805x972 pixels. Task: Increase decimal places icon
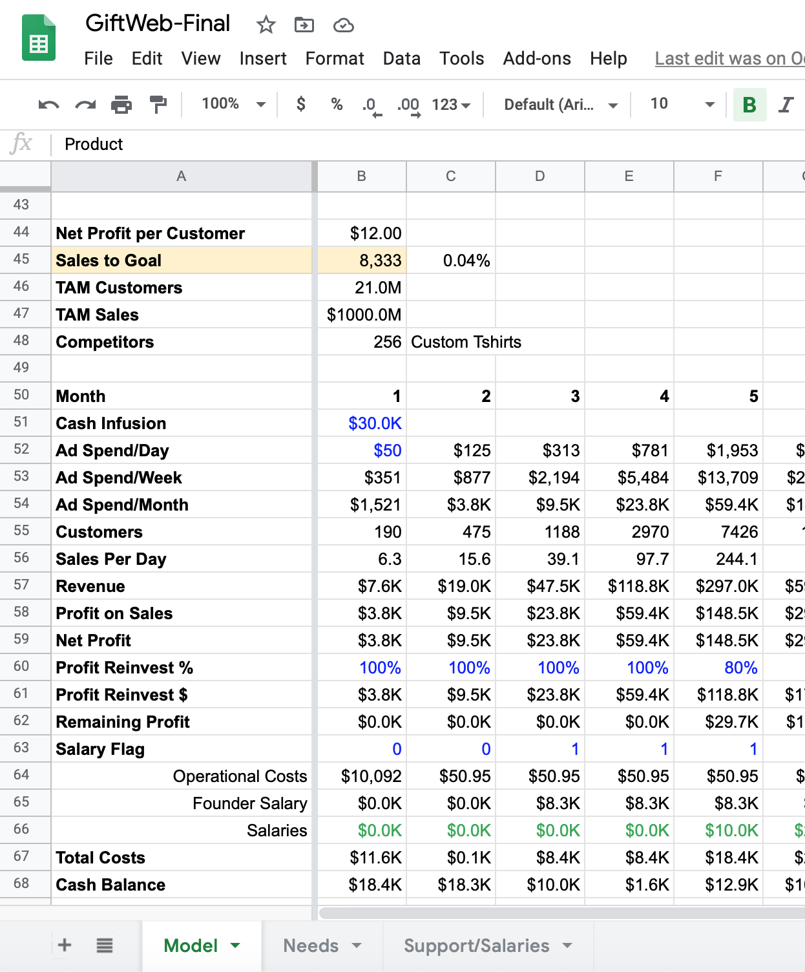406,104
